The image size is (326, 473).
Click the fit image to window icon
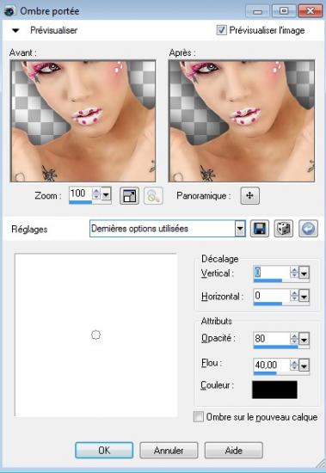click(x=129, y=196)
